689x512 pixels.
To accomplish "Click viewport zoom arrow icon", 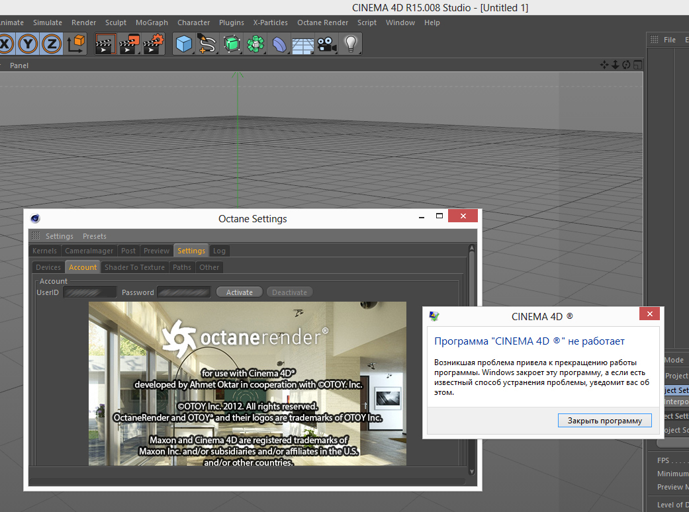I will pos(615,65).
